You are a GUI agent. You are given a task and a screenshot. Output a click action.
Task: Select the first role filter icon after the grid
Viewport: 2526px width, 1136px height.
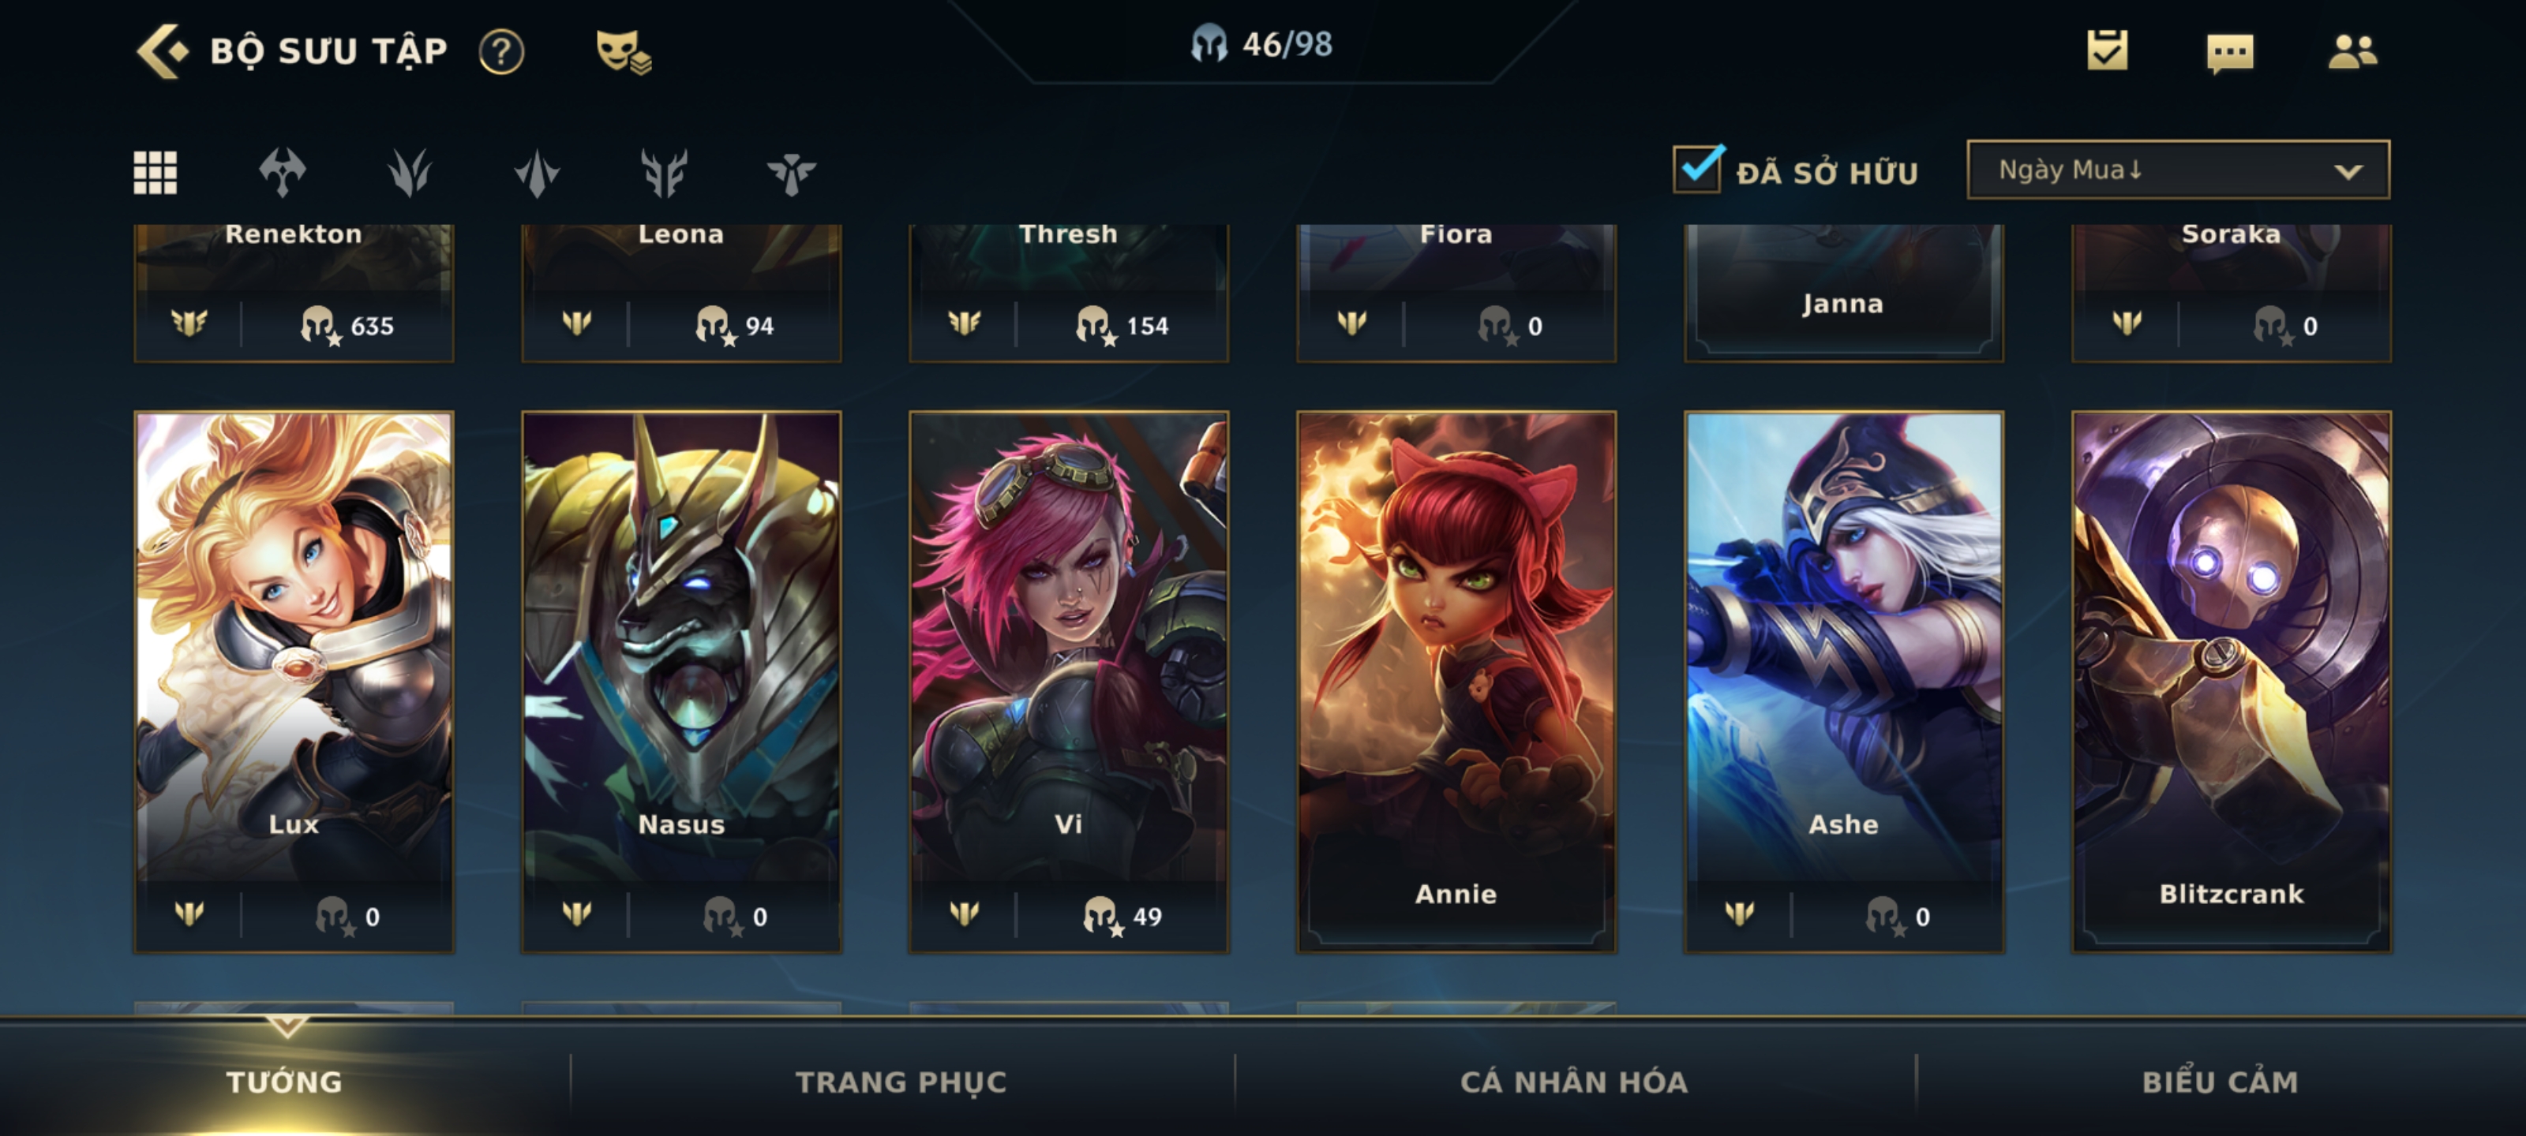click(283, 173)
